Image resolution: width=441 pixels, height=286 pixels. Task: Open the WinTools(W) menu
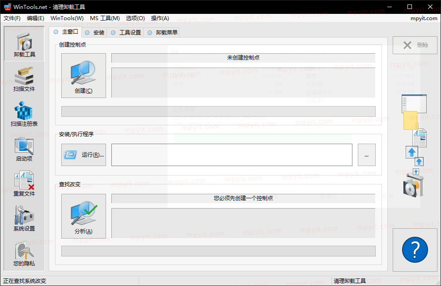(67, 18)
